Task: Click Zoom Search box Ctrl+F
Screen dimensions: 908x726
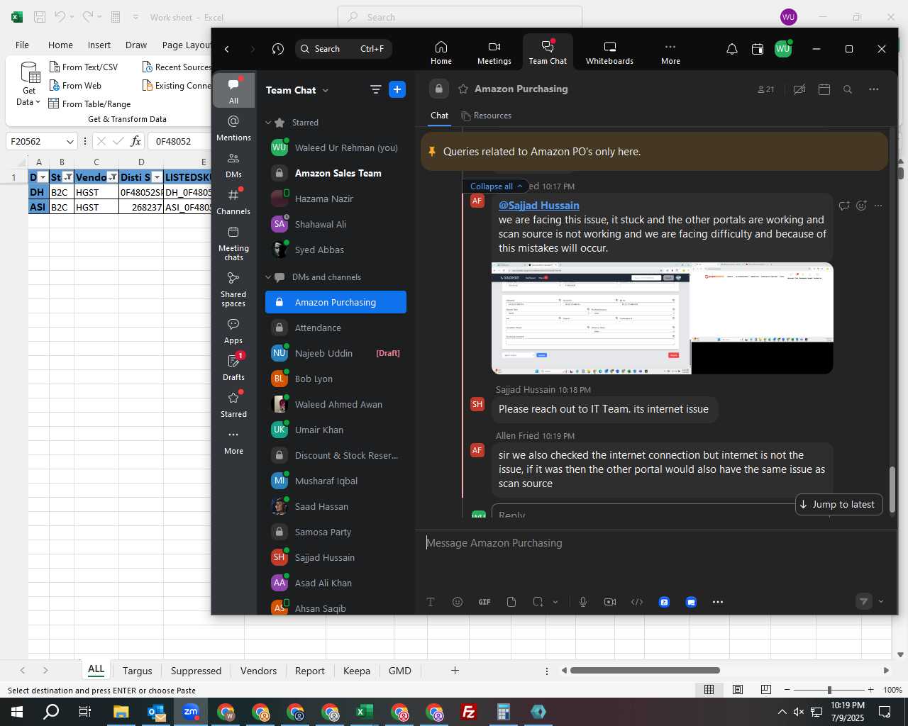Action: click(x=343, y=49)
